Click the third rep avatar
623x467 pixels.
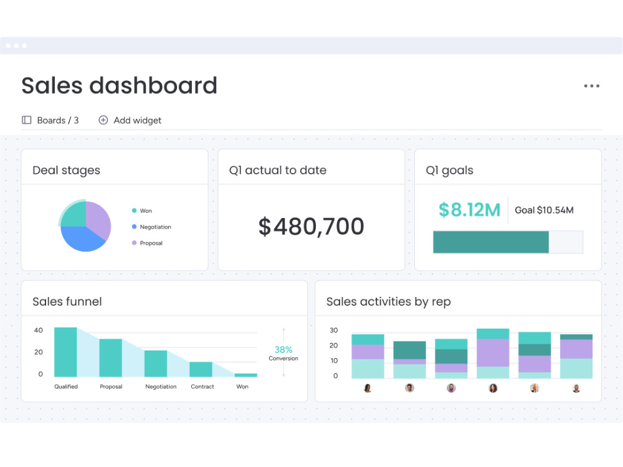click(451, 388)
